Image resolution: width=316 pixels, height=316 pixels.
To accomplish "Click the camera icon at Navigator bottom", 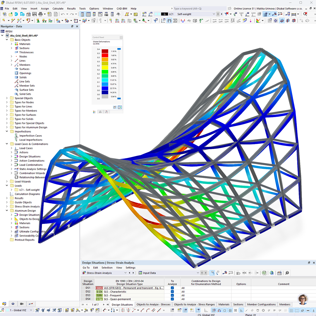I will (22, 304).
